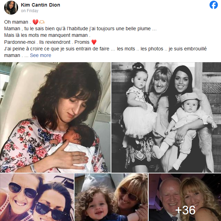Open the curly-haired toddler photo
Screen dimensions: 221x221
tap(111, 197)
